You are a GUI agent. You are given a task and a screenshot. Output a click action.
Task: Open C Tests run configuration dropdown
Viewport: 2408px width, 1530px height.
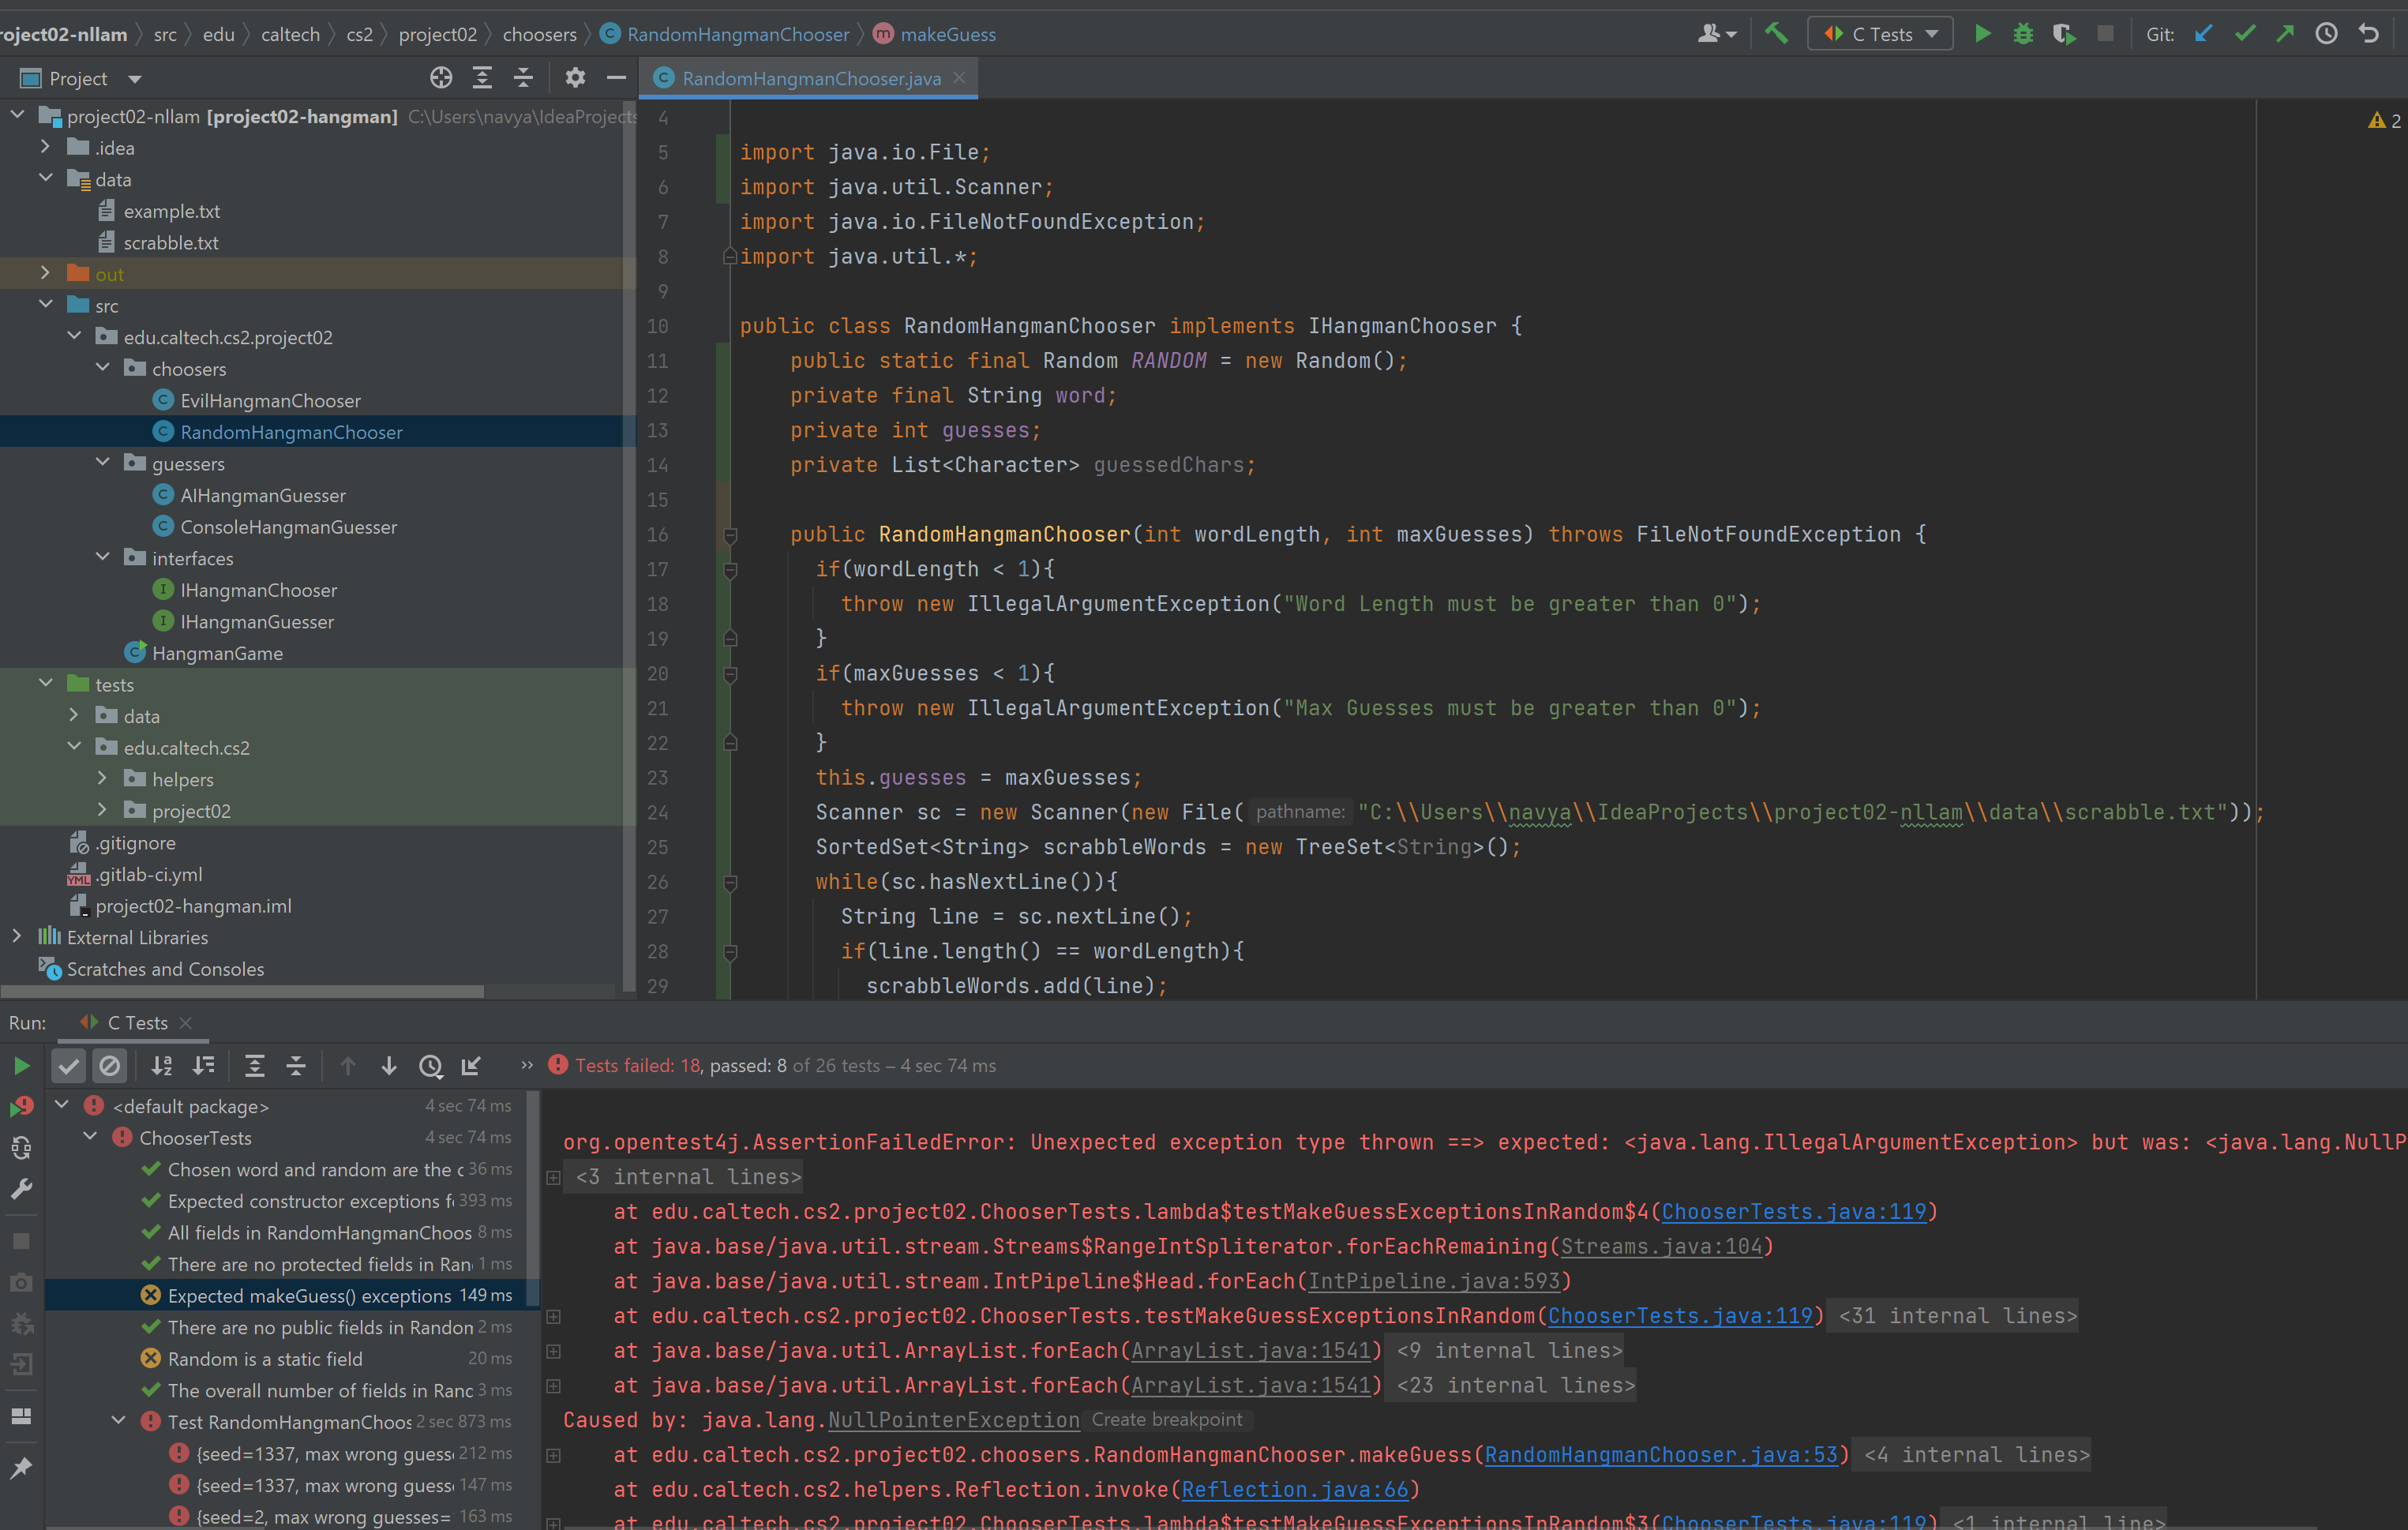[x=1880, y=34]
